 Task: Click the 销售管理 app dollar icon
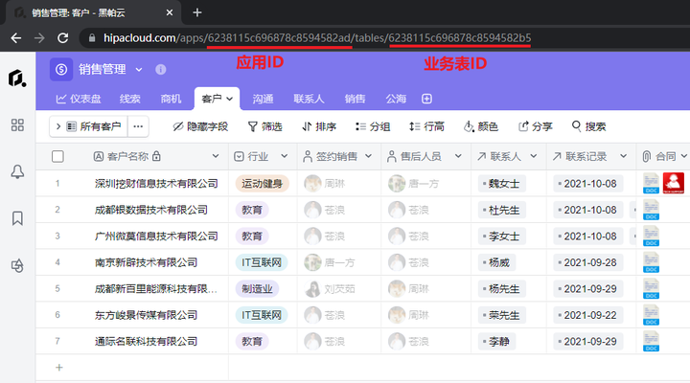click(x=61, y=70)
